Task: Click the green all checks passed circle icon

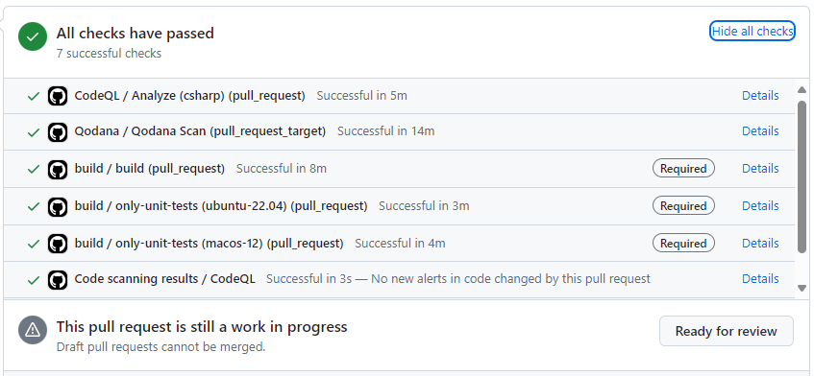Action: (33, 36)
